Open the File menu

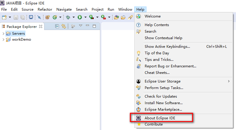pyautogui.click(x=4, y=9)
